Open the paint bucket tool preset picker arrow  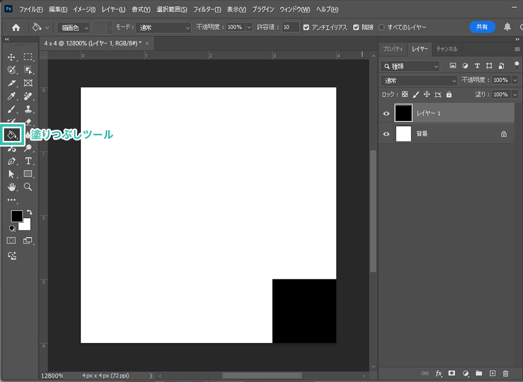pos(47,28)
